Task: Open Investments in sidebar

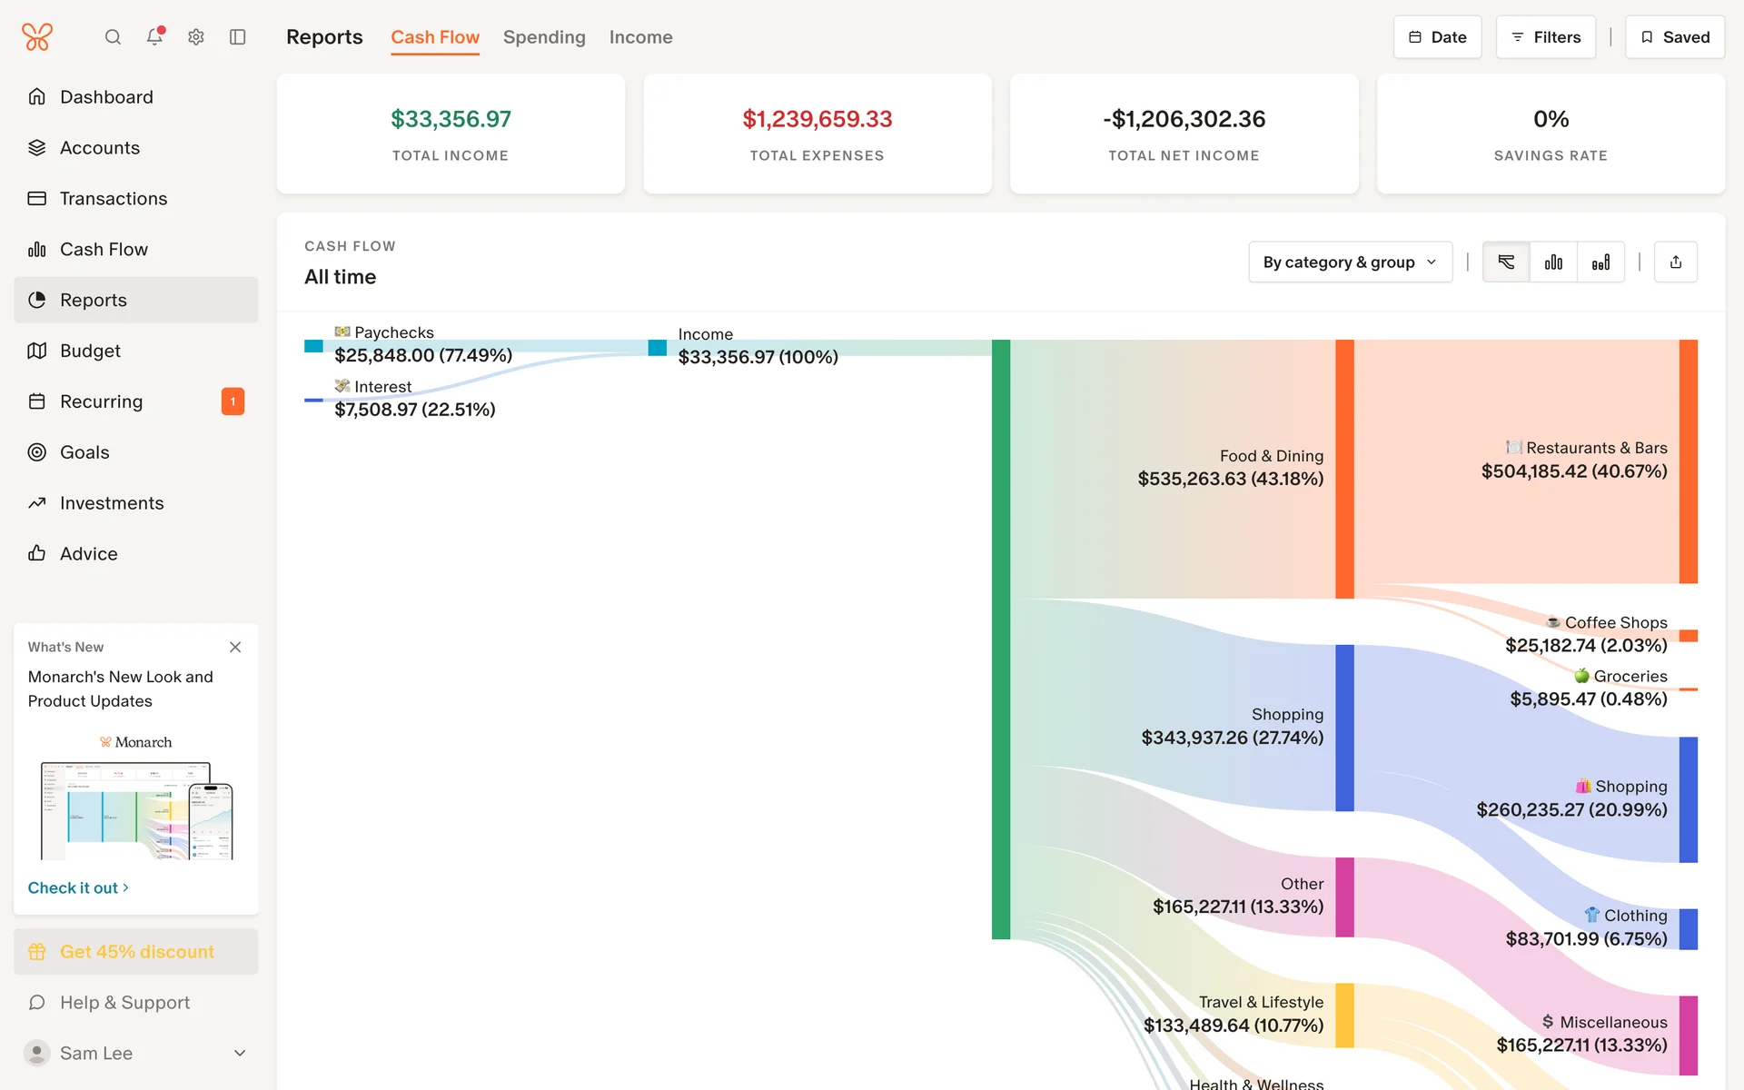Action: coord(112,503)
